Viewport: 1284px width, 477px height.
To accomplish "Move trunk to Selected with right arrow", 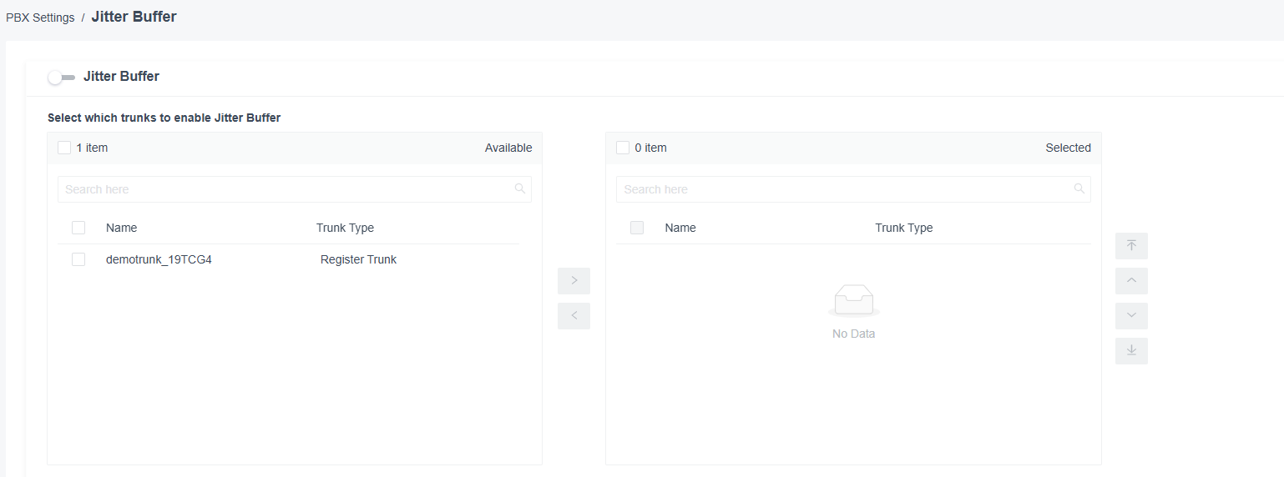I will (x=574, y=281).
